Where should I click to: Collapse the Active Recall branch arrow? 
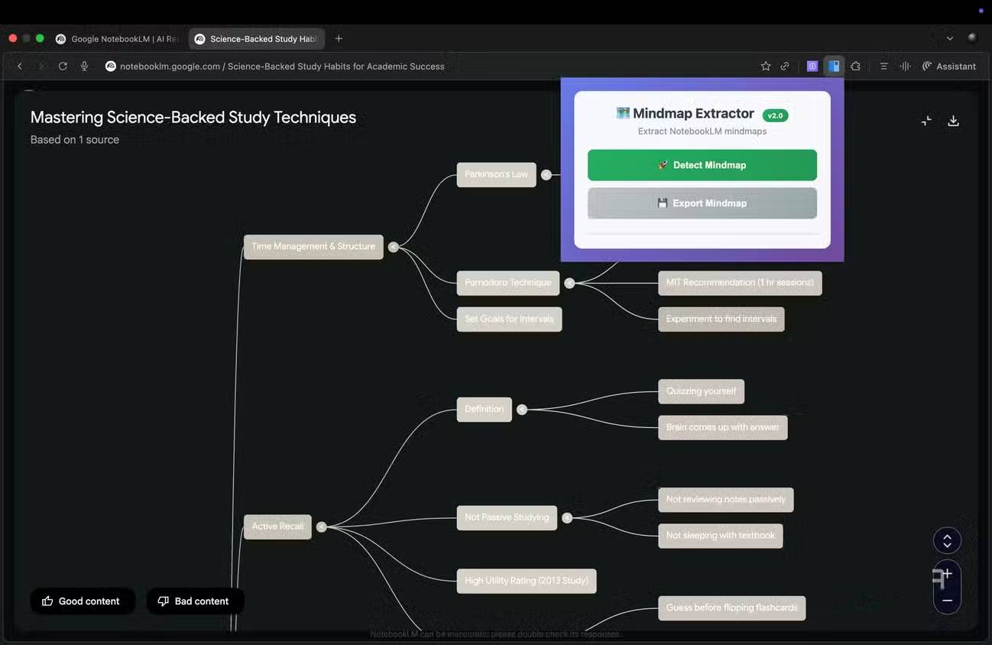(x=322, y=527)
